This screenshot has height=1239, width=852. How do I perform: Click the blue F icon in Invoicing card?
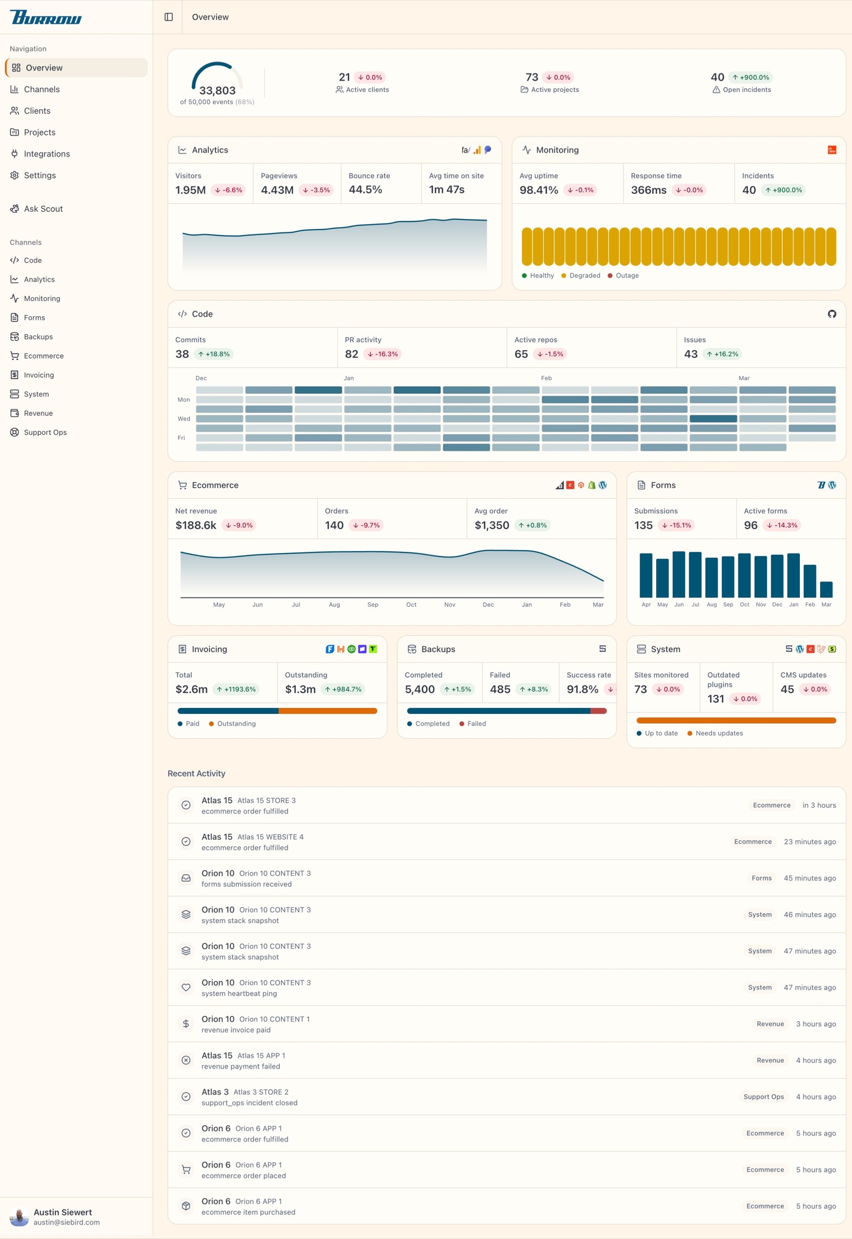[x=330, y=649]
